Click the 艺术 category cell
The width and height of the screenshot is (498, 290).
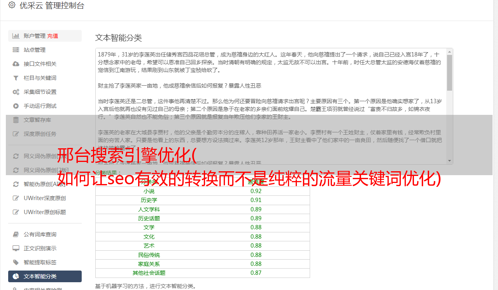[x=149, y=246]
